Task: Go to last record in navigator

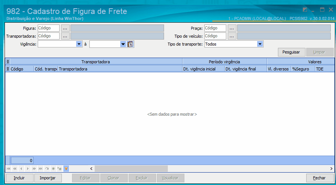Action: [x=40, y=169]
